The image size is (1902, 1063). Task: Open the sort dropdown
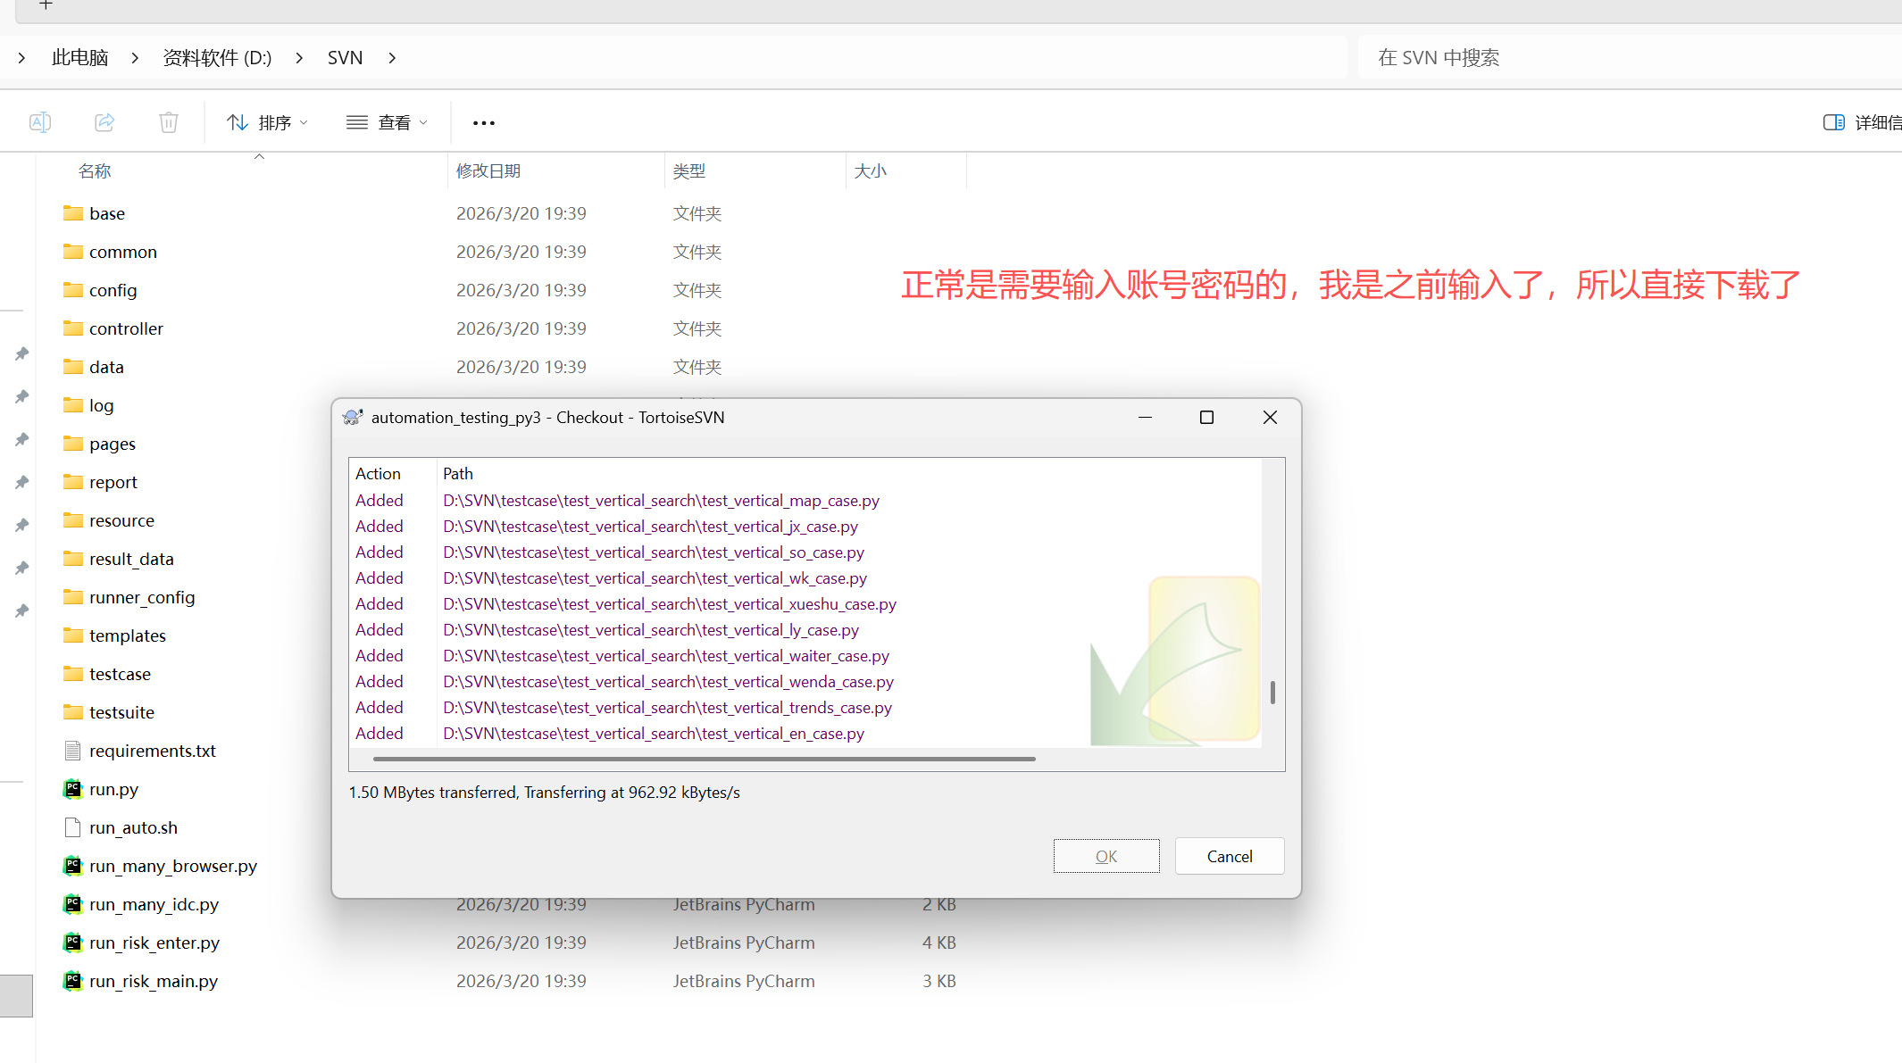click(267, 122)
